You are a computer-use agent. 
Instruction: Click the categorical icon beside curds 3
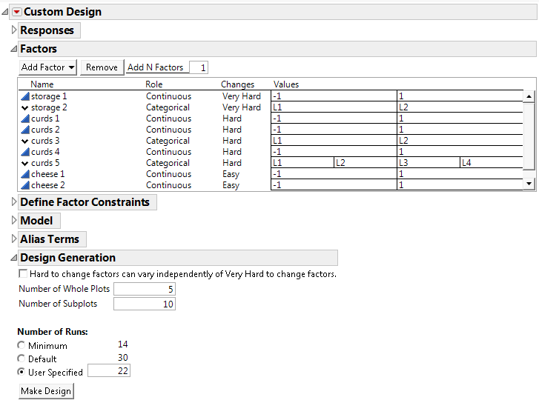(25, 141)
